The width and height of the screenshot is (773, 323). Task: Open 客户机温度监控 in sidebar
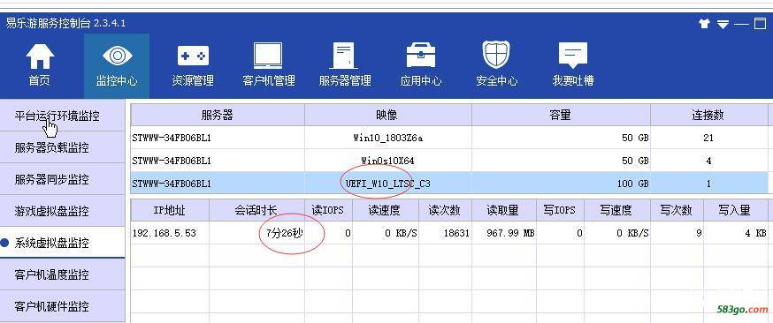click(62, 274)
